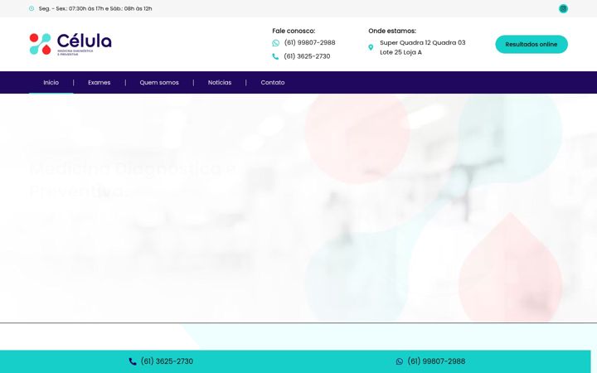
Task: Click the phone icon in the teal bottom bar
Action: pos(133,361)
